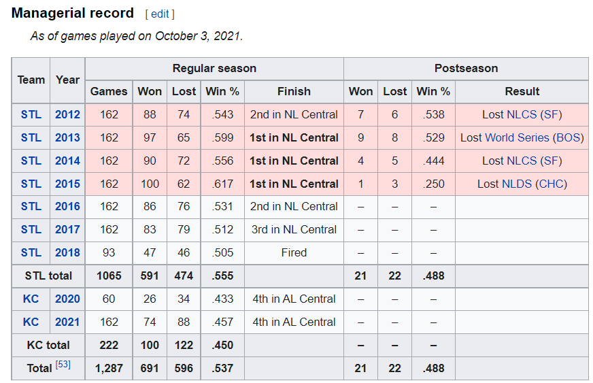
Task: Open the 2013 year link
Action: [67, 137]
